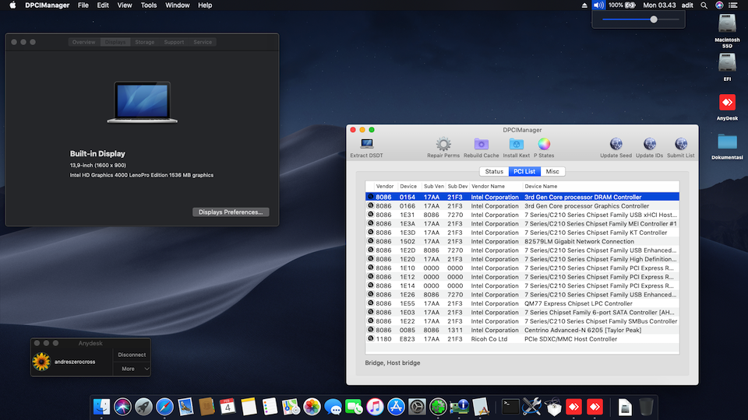
Task: Open the Storage tab in About This Mac
Action: (145, 42)
